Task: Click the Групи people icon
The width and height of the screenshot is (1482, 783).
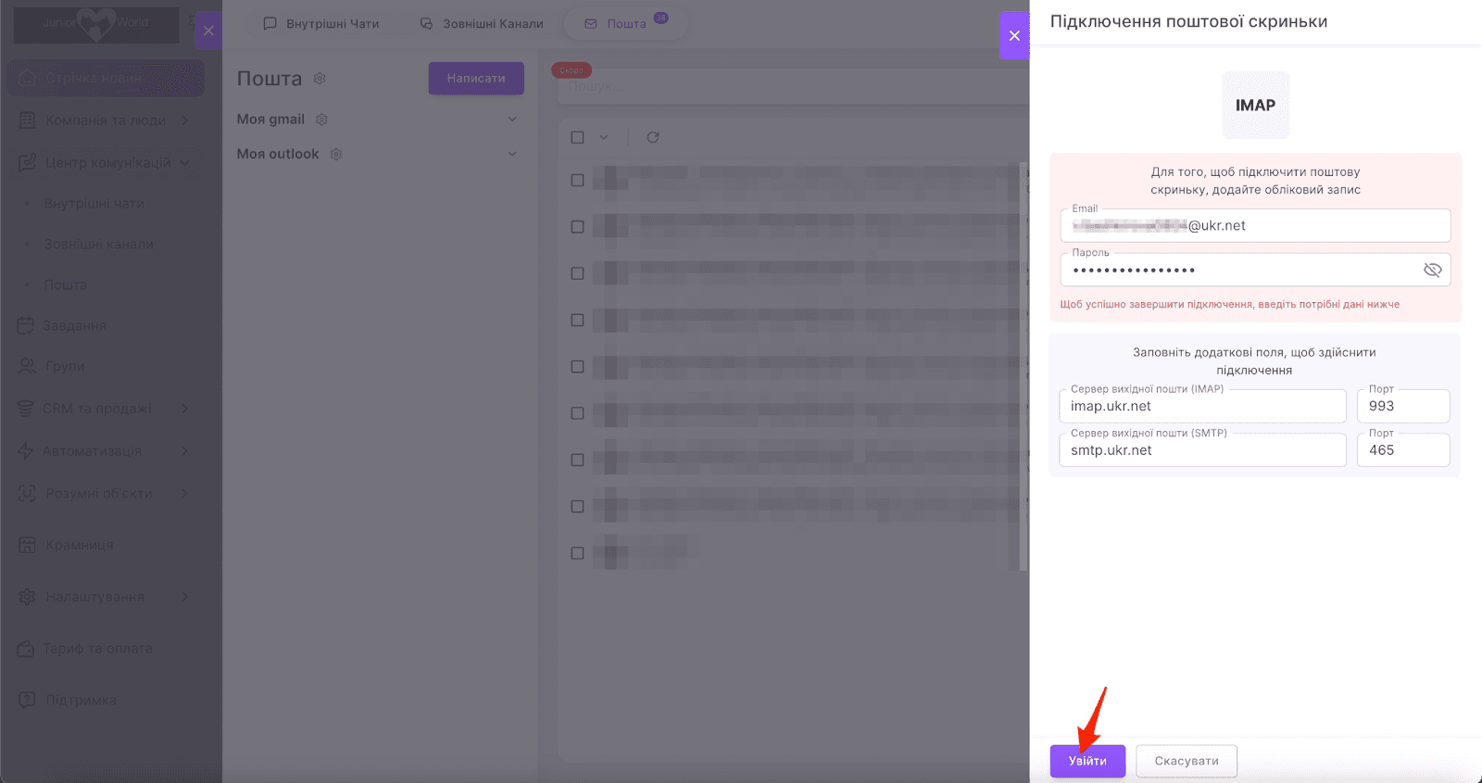Action: pos(27,367)
